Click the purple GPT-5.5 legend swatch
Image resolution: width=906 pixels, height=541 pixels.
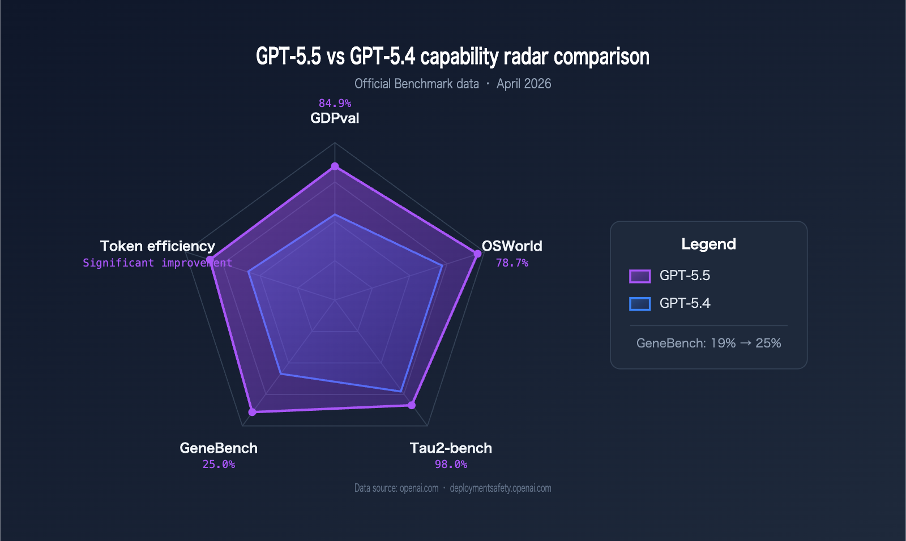pyautogui.click(x=639, y=276)
